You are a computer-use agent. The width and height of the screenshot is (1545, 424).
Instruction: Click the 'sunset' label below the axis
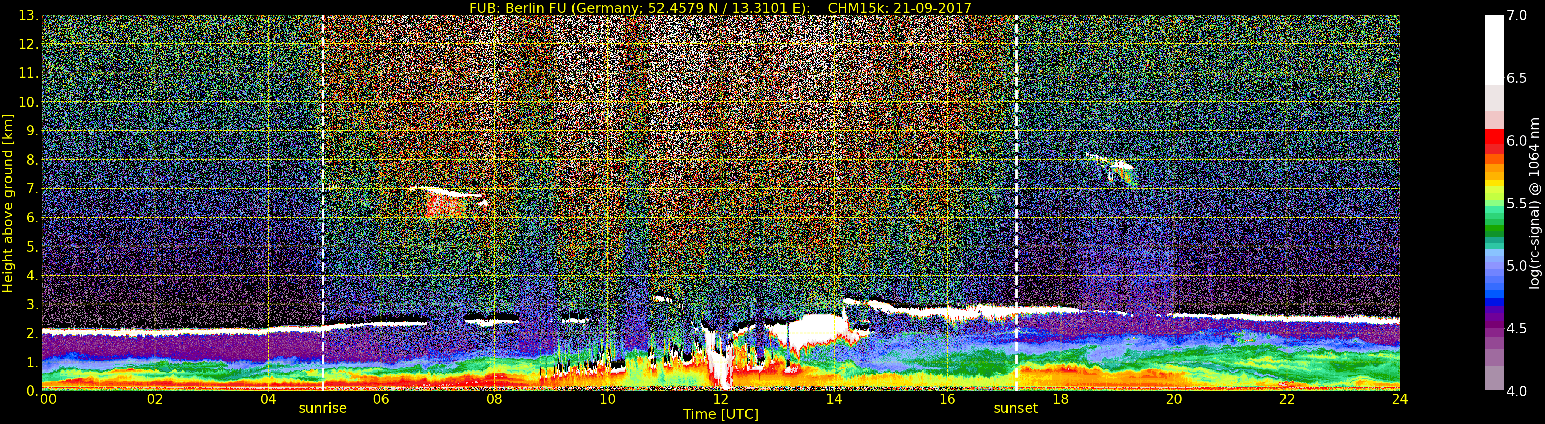1015,408
